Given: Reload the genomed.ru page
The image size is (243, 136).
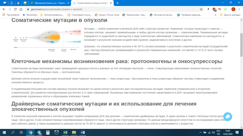Looking at the screenshot, I should pyautogui.click(x=15, y=9).
